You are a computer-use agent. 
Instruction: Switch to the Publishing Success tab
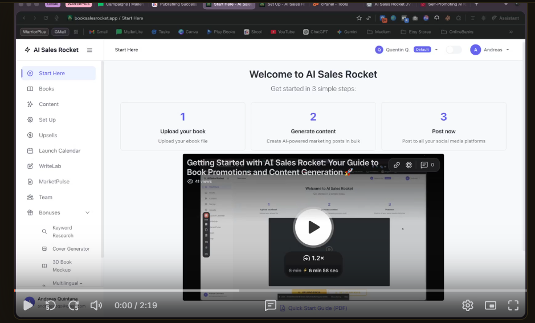pos(174,4)
